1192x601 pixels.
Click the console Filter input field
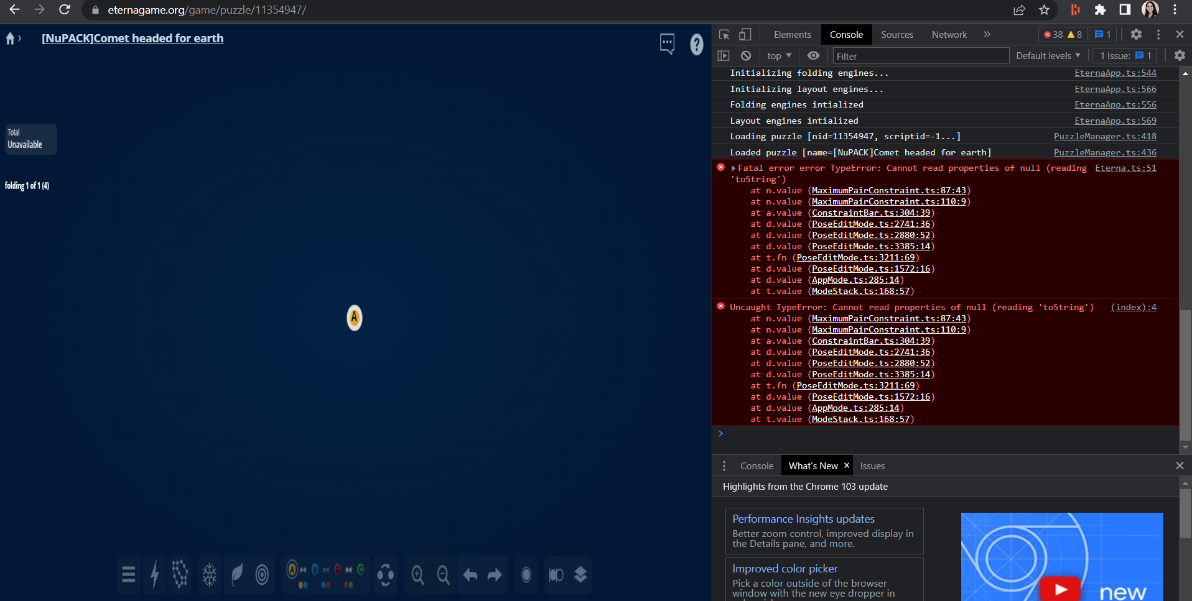pos(920,56)
